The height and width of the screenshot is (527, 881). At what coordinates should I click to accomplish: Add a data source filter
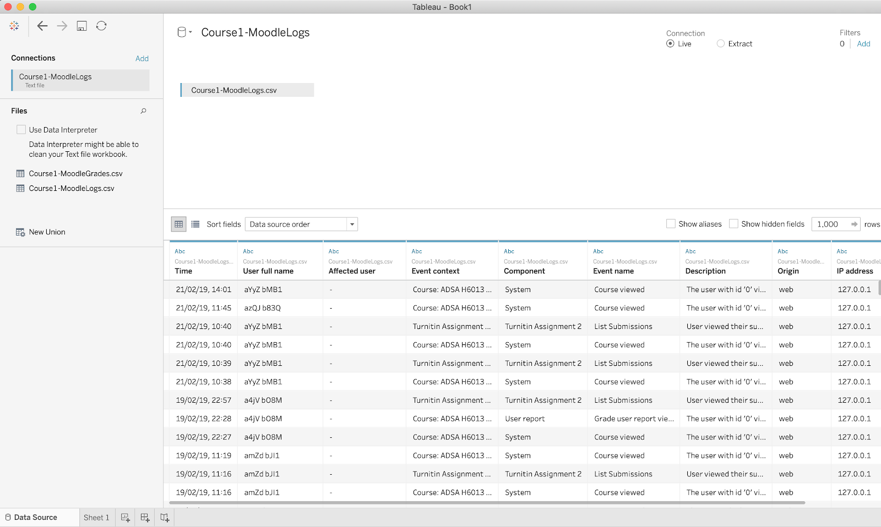click(863, 44)
